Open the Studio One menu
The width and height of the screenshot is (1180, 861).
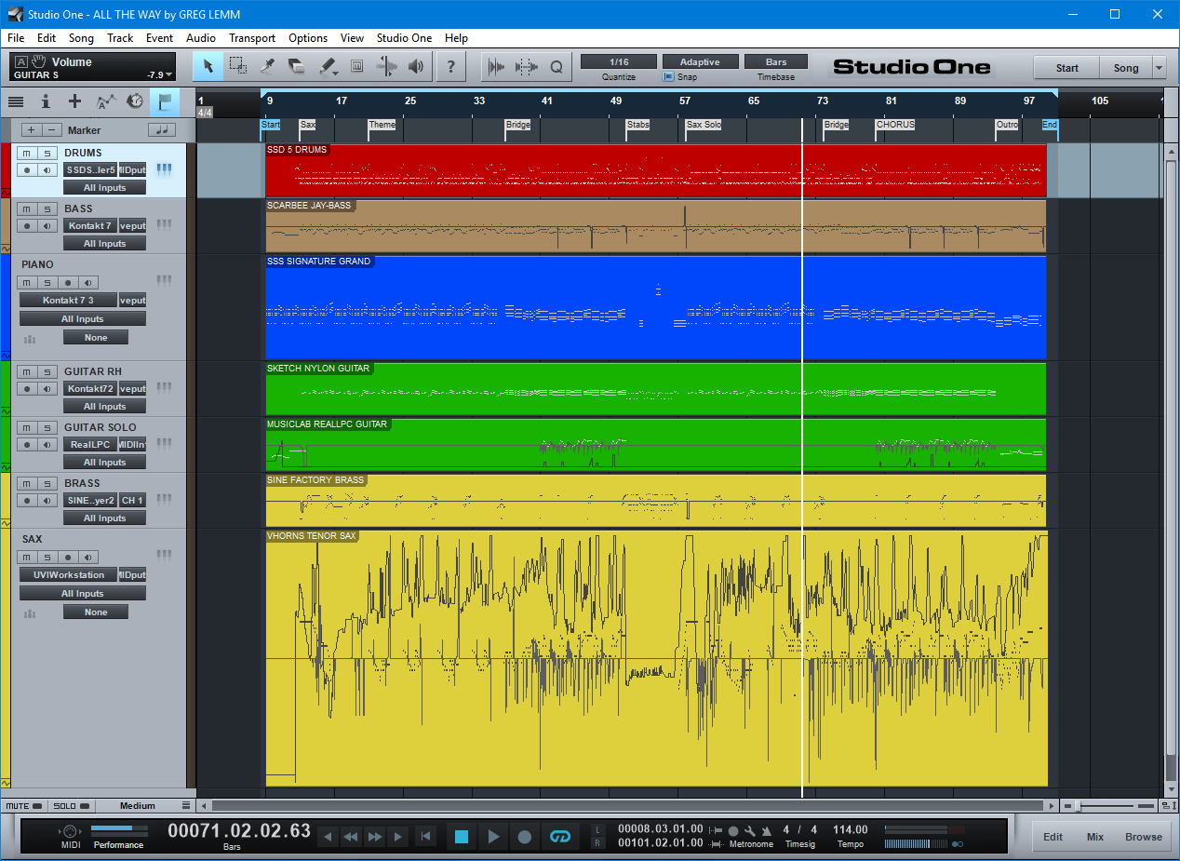pyautogui.click(x=404, y=38)
